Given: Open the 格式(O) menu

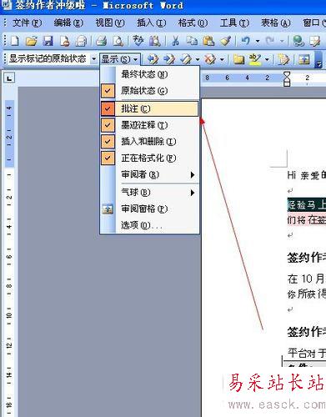Looking at the screenshot, I should 193,23.
